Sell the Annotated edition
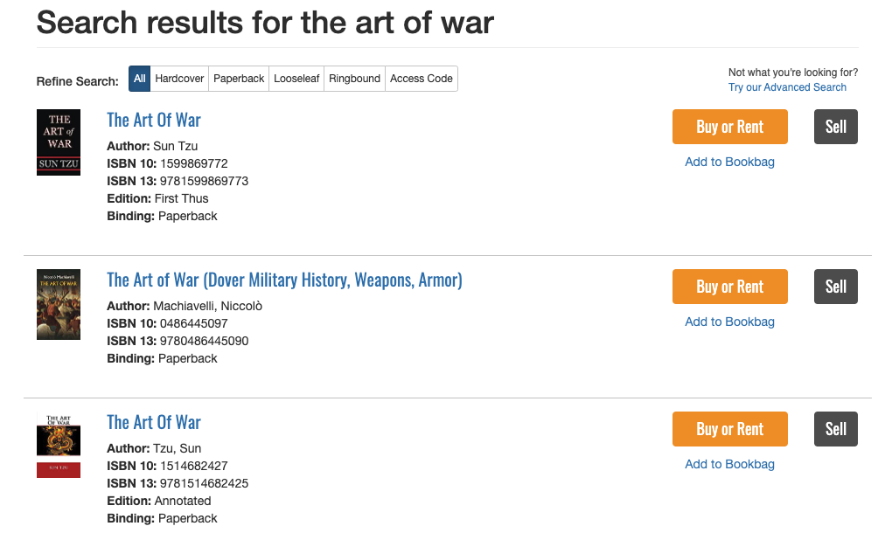The height and width of the screenshot is (533, 892). point(835,429)
